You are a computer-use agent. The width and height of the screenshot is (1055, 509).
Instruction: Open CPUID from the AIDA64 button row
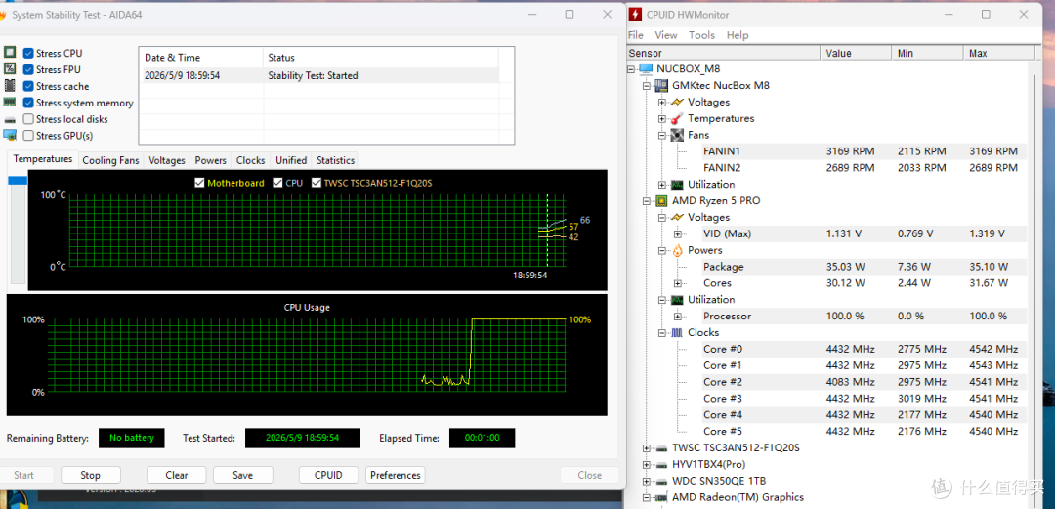click(x=328, y=475)
